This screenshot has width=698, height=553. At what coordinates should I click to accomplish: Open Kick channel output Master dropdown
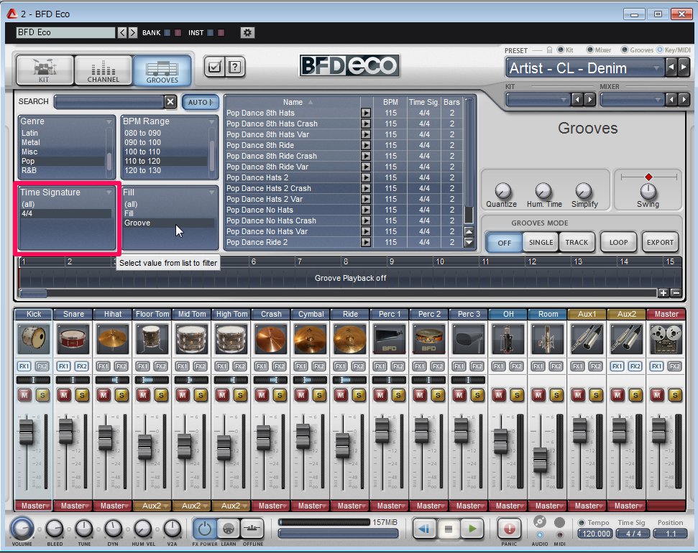[34, 506]
